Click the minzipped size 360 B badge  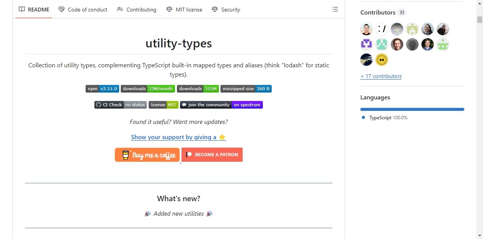click(x=246, y=89)
